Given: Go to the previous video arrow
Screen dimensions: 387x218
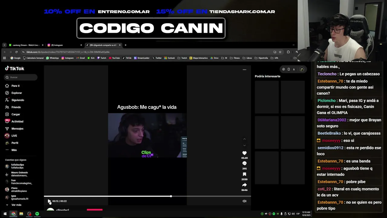Looking at the screenshot, I should (x=244, y=139).
